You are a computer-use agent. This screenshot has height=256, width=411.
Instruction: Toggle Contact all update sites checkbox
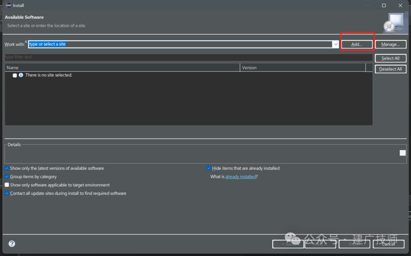click(7, 193)
